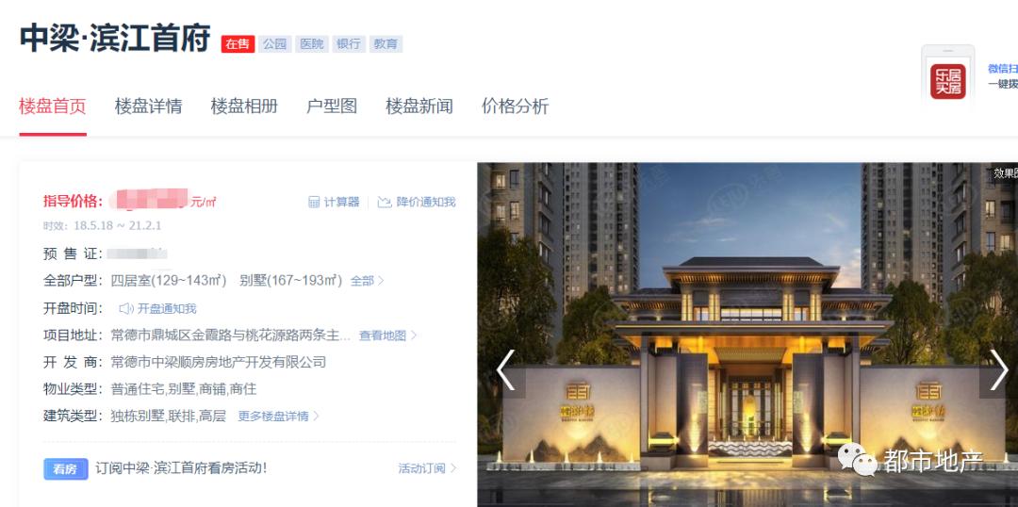1018x507 pixels.
Task: Show next photo with right arrow
Action: 998,370
